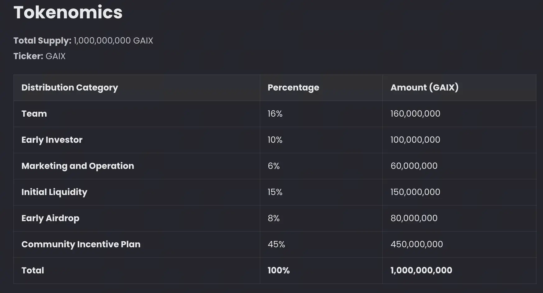Click the 150,000,000 Initial Liquidity amount

[415, 192]
